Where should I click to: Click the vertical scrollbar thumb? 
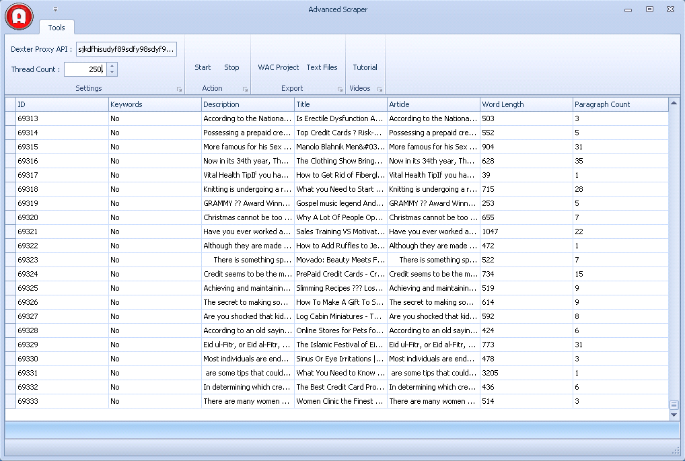pyautogui.click(x=674, y=404)
